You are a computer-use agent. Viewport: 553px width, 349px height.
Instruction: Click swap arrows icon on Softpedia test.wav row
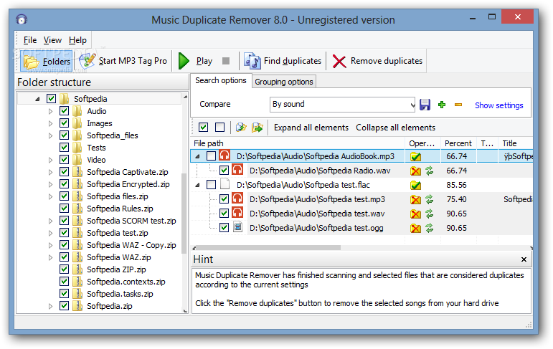pyautogui.click(x=429, y=214)
